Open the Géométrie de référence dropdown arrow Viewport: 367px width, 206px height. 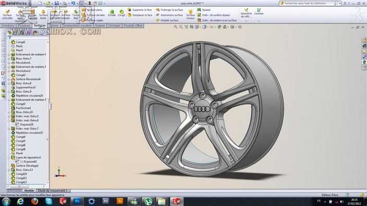pos(246,21)
